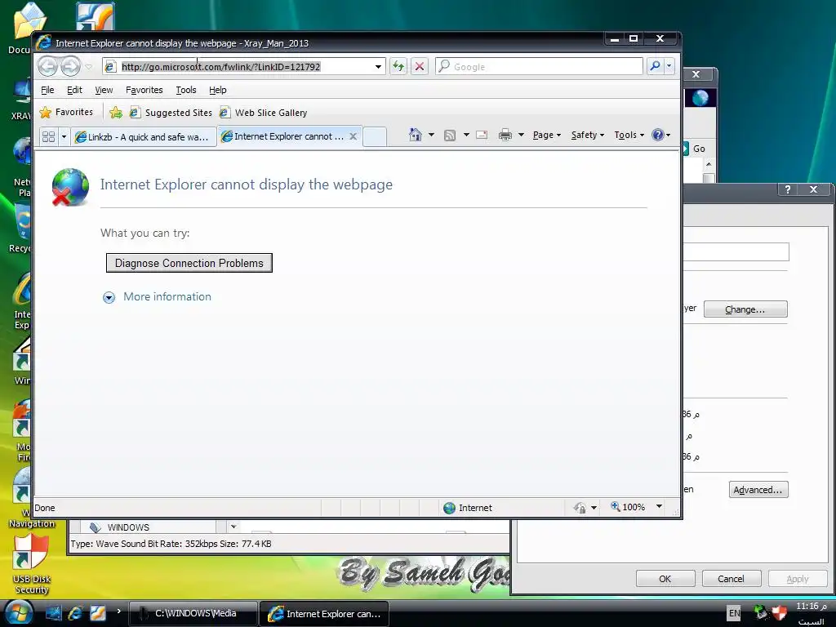Click the Forward navigation arrow
Image resolution: width=836 pixels, height=627 pixels.
[70, 66]
